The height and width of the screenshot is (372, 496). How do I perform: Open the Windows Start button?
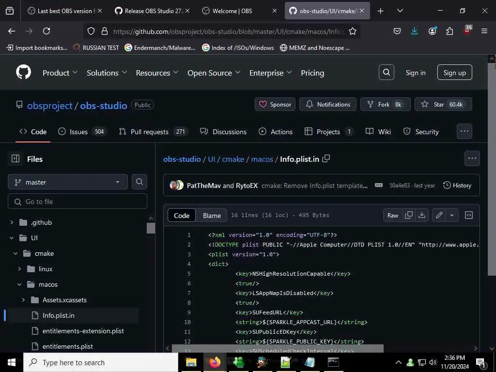click(12, 362)
